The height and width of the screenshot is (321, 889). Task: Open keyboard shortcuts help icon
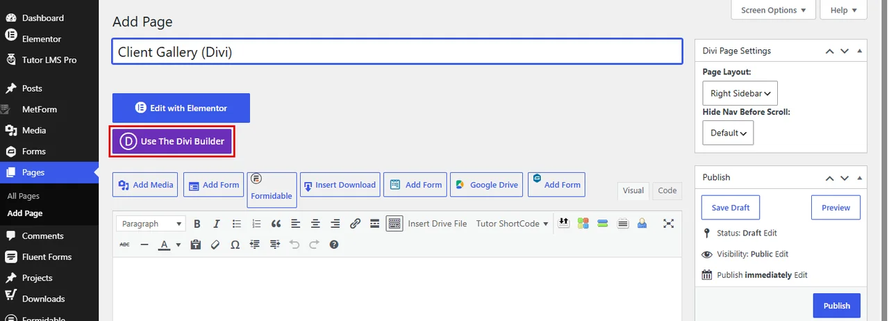pyautogui.click(x=334, y=245)
